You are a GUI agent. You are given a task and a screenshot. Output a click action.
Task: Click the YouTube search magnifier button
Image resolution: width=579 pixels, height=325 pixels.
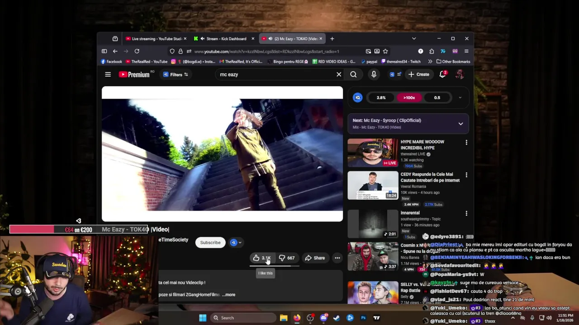tap(353, 74)
